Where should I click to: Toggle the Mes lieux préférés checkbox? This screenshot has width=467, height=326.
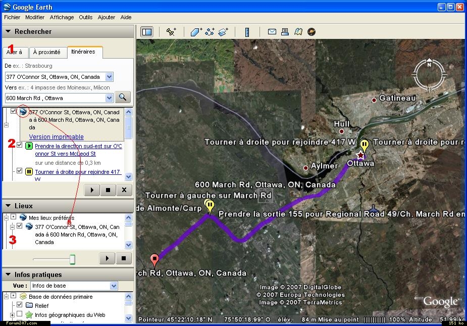[14, 216]
